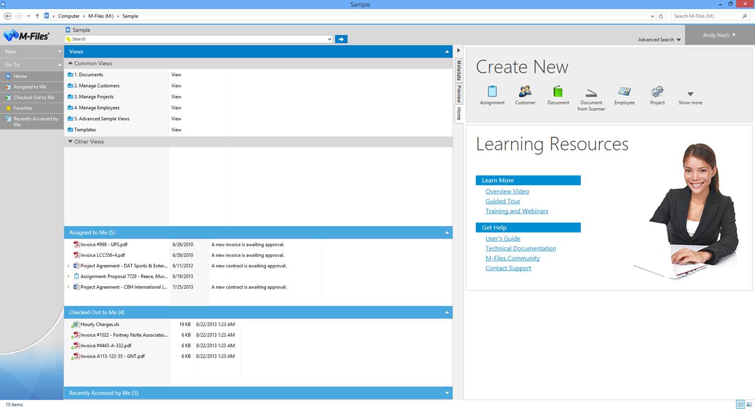Screen dimensions: 755x409
Task: Collapse the Views section
Action: tap(446, 51)
